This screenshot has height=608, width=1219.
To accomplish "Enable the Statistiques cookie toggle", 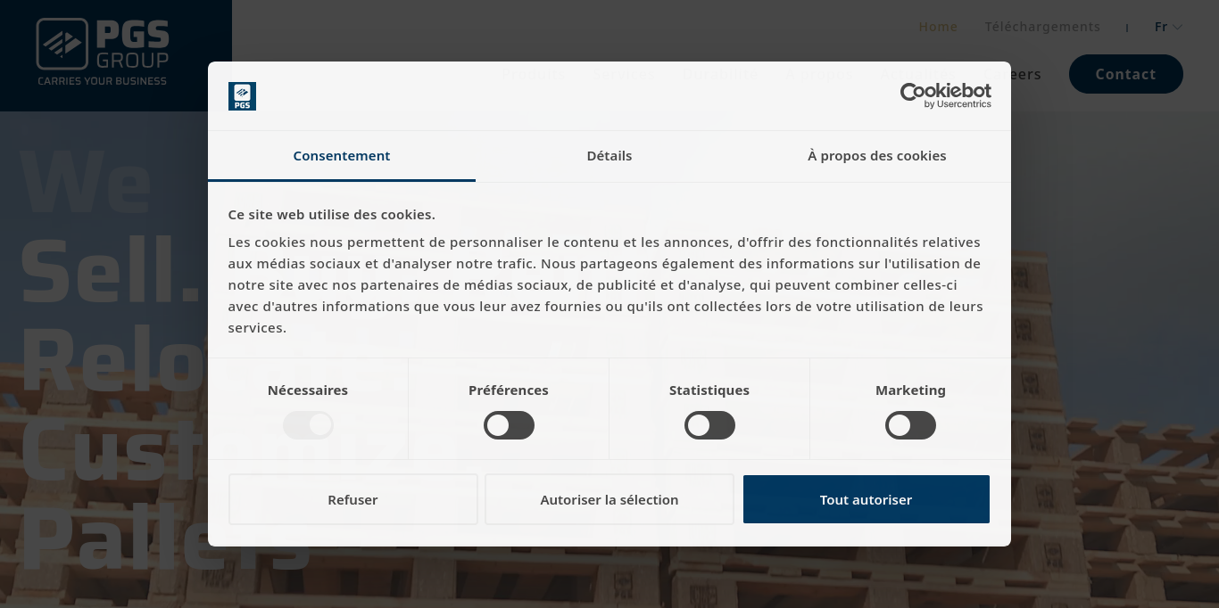I will click(709, 425).
